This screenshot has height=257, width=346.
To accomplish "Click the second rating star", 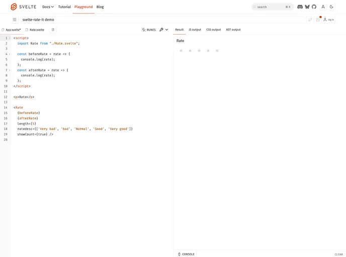I will pyautogui.click(x=190, y=51).
